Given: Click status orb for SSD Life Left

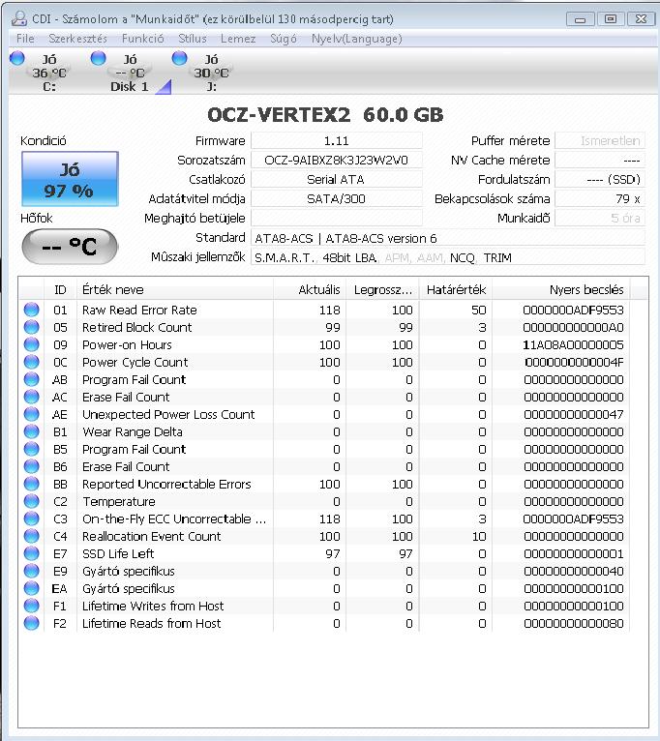Looking at the screenshot, I should pyautogui.click(x=31, y=553).
